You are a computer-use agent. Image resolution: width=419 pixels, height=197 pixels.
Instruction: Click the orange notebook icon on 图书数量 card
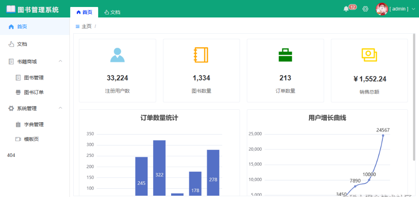pyautogui.click(x=201, y=55)
